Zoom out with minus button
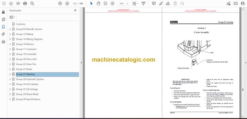The height and width of the screenshot is (119, 247). pyautogui.click(x=105, y=4)
